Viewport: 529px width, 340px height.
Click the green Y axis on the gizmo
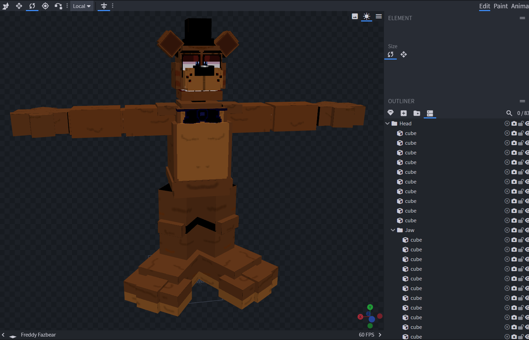tap(370, 307)
